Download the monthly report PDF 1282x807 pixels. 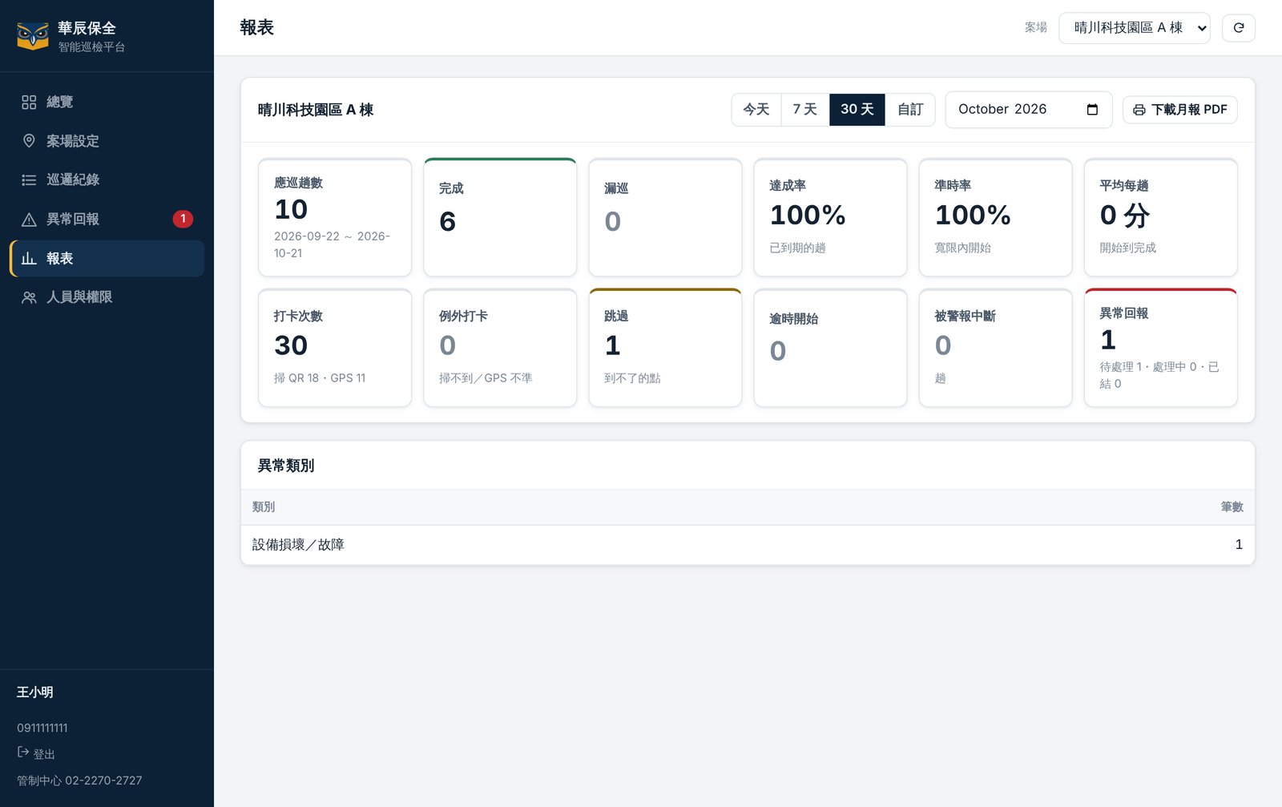pos(1180,110)
